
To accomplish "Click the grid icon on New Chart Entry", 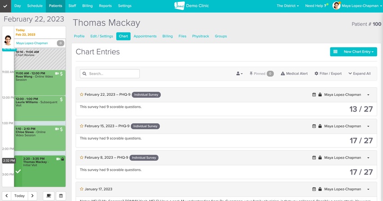I will [x=335, y=52].
